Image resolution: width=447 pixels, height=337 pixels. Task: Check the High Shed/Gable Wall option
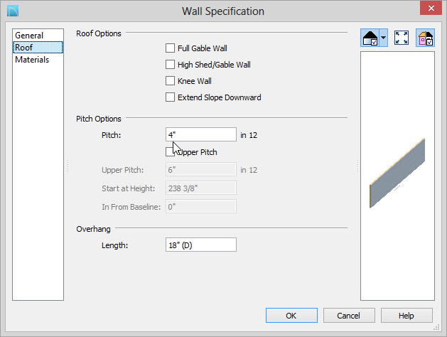(x=170, y=65)
